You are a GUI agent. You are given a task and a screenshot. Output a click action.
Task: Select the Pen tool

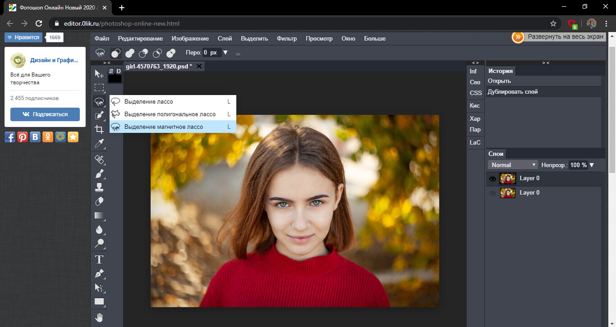click(99, 273)
